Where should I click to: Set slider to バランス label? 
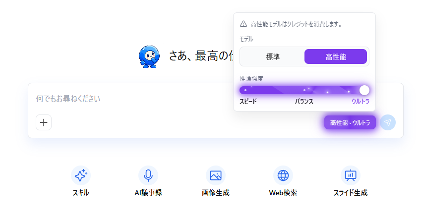[304, 102]
